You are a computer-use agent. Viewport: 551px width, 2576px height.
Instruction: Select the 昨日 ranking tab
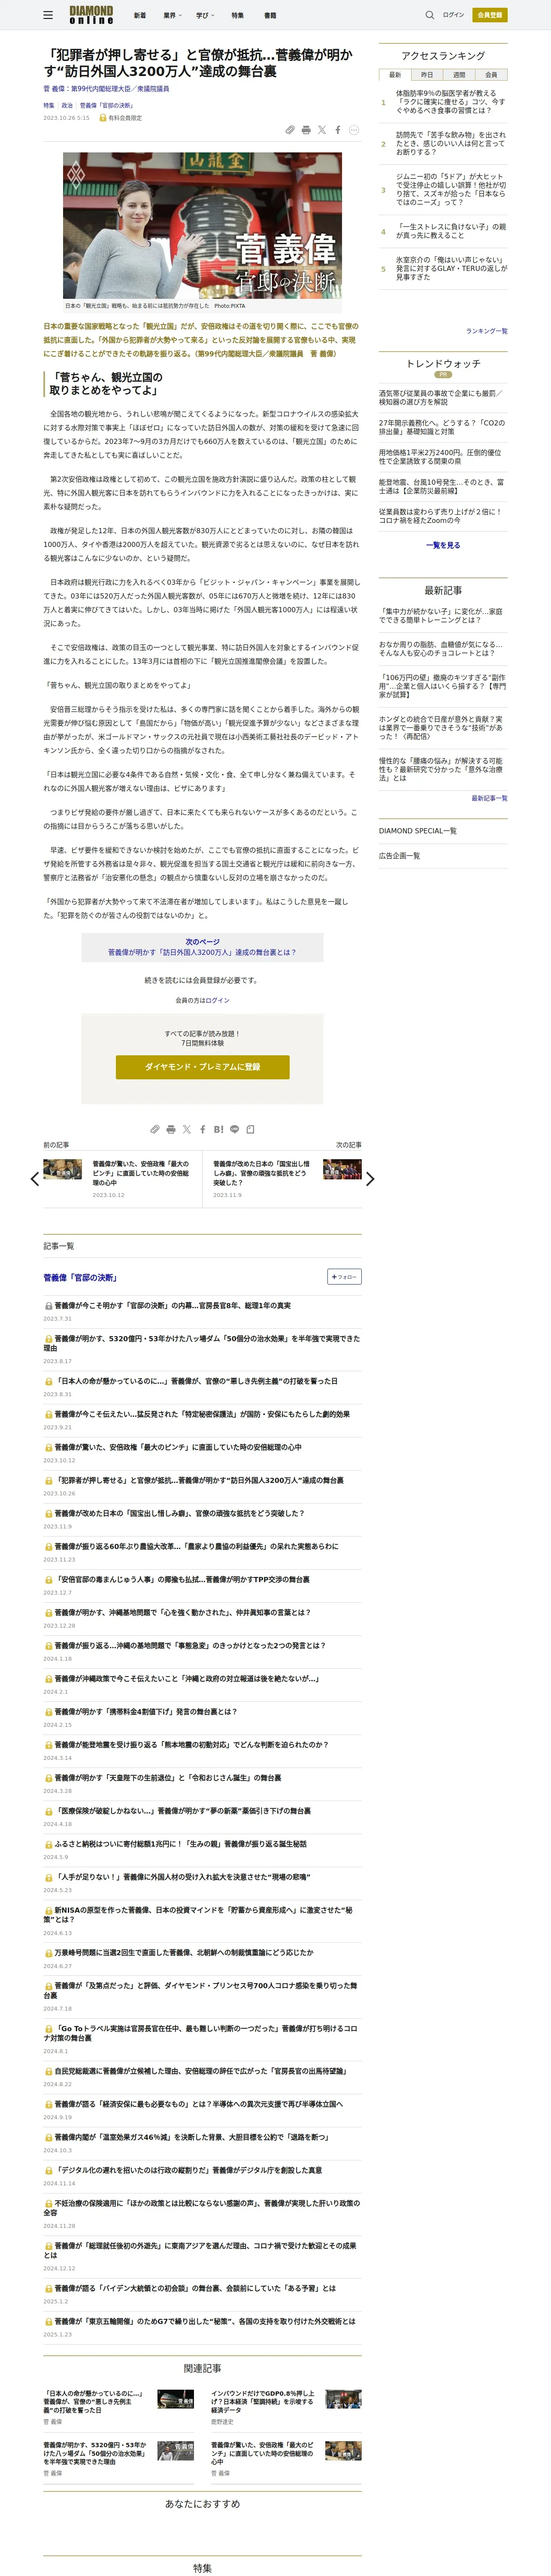[427, 75]
